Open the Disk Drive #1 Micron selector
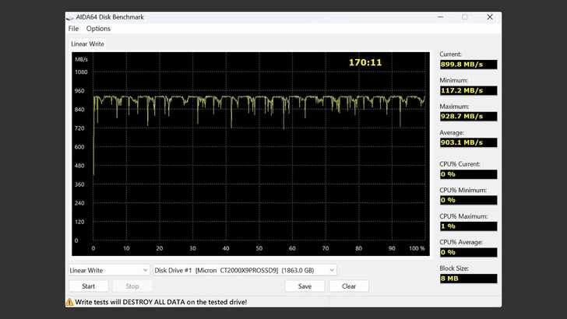The height and width of the screenshot is (319, 567). pyautogui.click(x=245, y=270)
